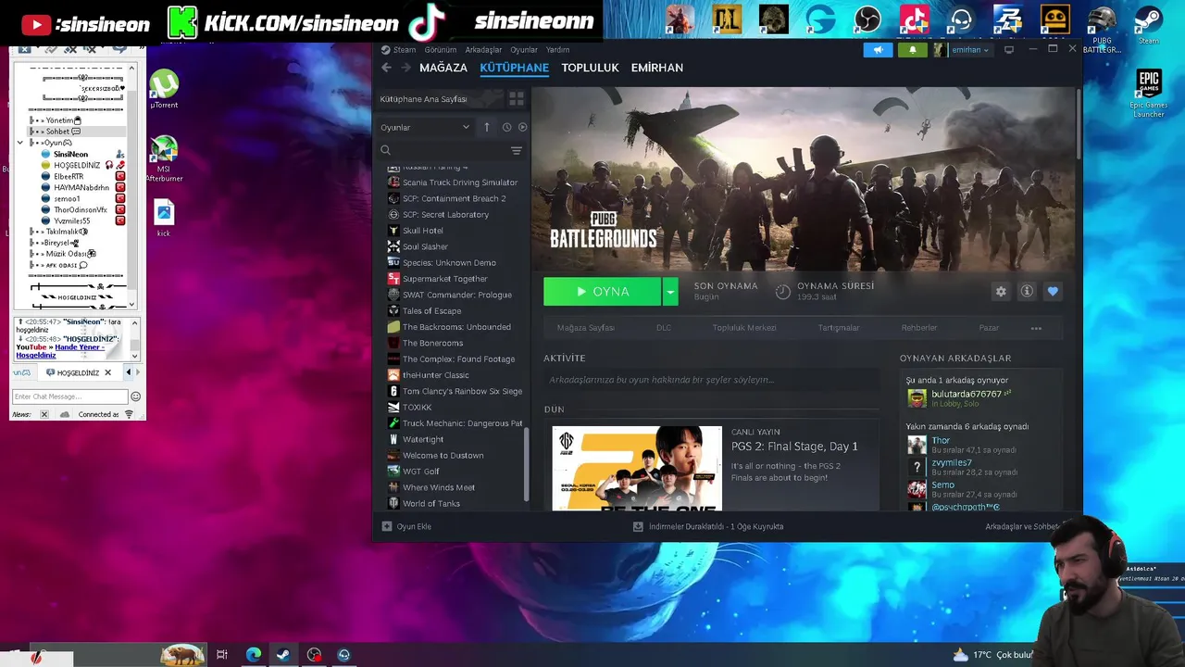
Task: Click Oyun Ekle add game button
Action: tap(406, 526)
